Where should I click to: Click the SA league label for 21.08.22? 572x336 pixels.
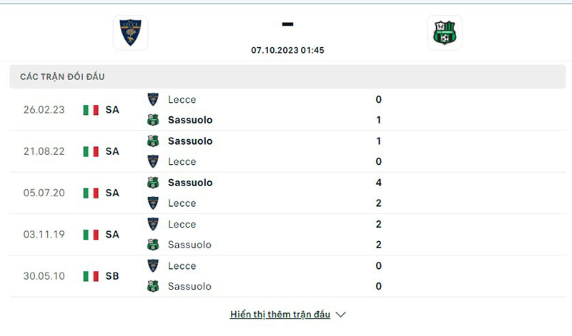click(x=112, y=151)
